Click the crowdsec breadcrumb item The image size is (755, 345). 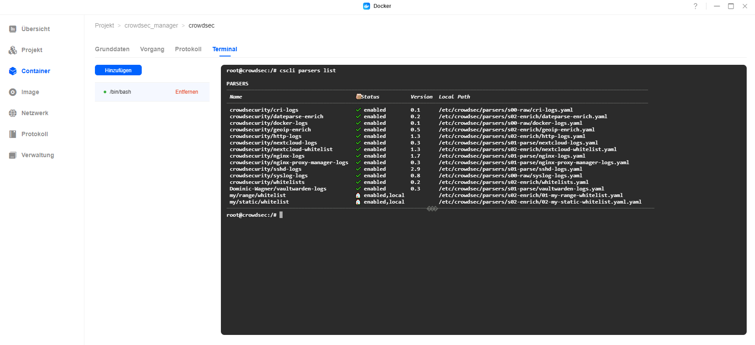point(202,25)
